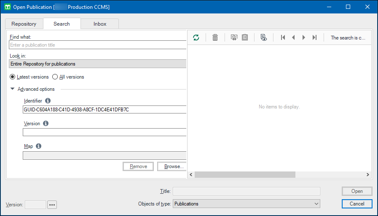This screenshot has width=378, height=216.
Task: Click the horizontal scrollbar thumb in results
Action: point(245,175)
